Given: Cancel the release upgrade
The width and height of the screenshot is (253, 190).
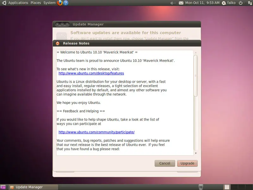Looking at the screenshot, I should point(165,163).
